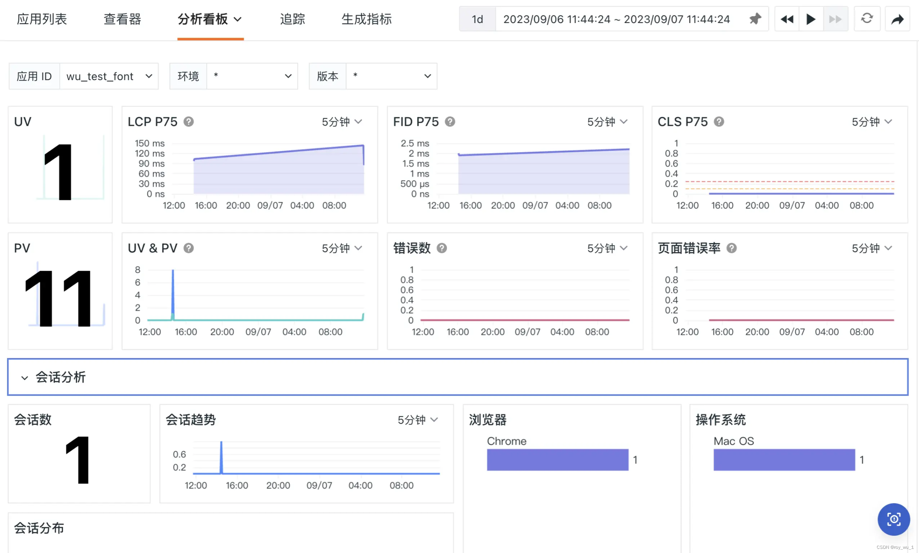Click the share dashboard icon
This screenshot has height=553, width=919.
tap(898, 19)
